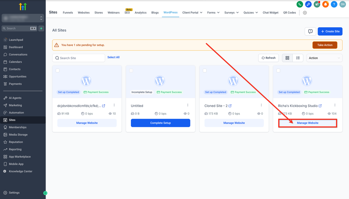Open external link for Richa's Kickboxing Studio
This screenshot has height=199, width=349.
[320, 106]
